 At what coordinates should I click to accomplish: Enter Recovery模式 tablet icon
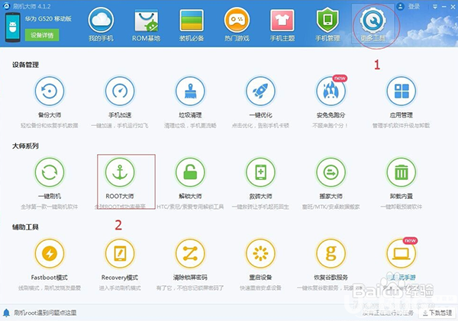click(120, 253)
